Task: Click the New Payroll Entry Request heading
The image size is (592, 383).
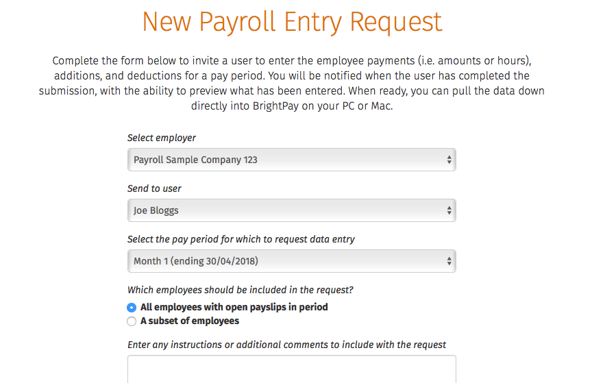Action: (292, 22)
